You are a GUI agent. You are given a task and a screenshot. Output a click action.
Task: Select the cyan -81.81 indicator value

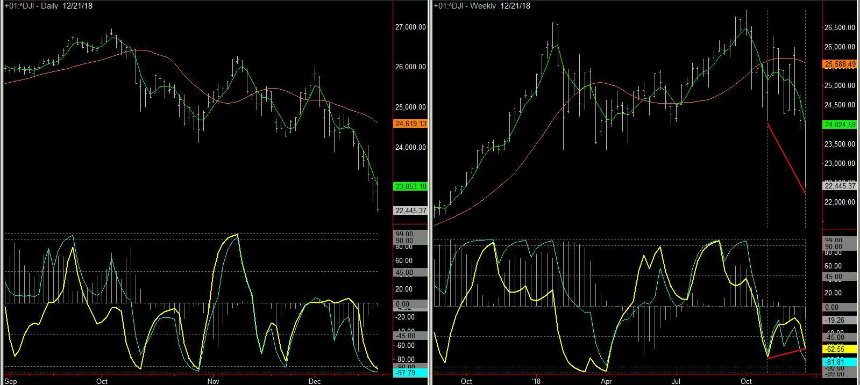tap(839, 362)
